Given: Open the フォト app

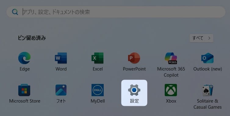Looking at the screenshot, I should click(61, 90).
